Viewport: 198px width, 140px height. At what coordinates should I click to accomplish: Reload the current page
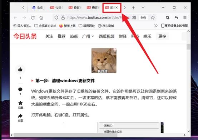33,17
